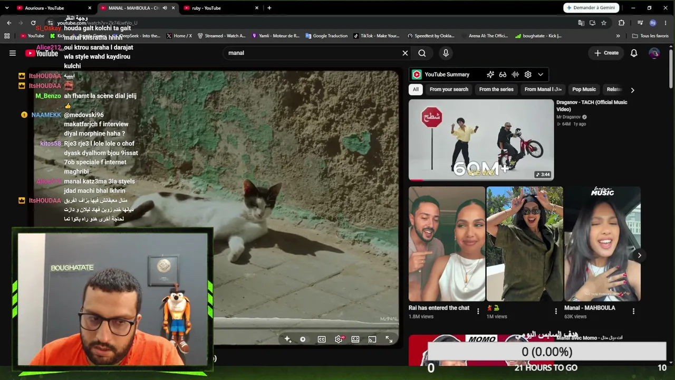The width and height of the screenshot is (675, 380).
Task: Open the YouTube guide hamburger menu
Action: (x=13, y=53)
